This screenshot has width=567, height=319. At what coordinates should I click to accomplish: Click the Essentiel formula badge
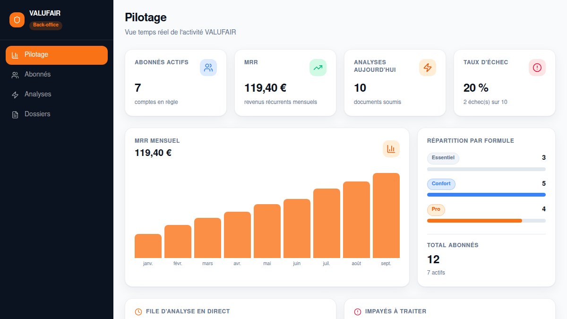click(443, 158)
